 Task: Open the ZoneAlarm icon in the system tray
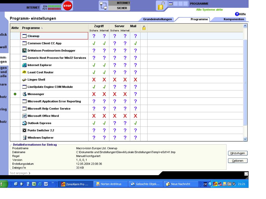(215, 184)
